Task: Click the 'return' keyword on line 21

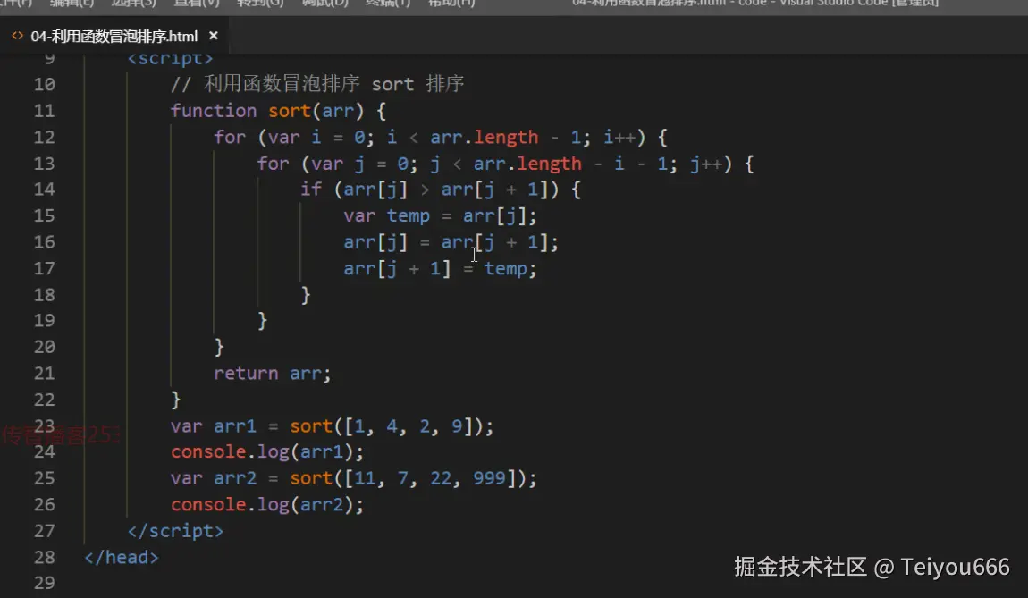Action: [x=246, y=373]
